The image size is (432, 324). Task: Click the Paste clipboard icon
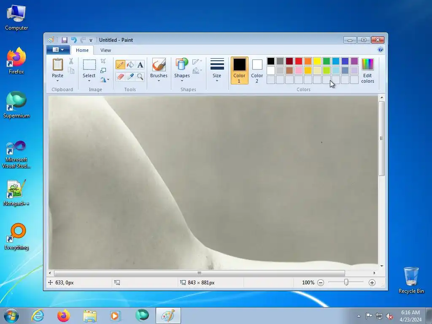pyautogui.click(x=57, y=65)
